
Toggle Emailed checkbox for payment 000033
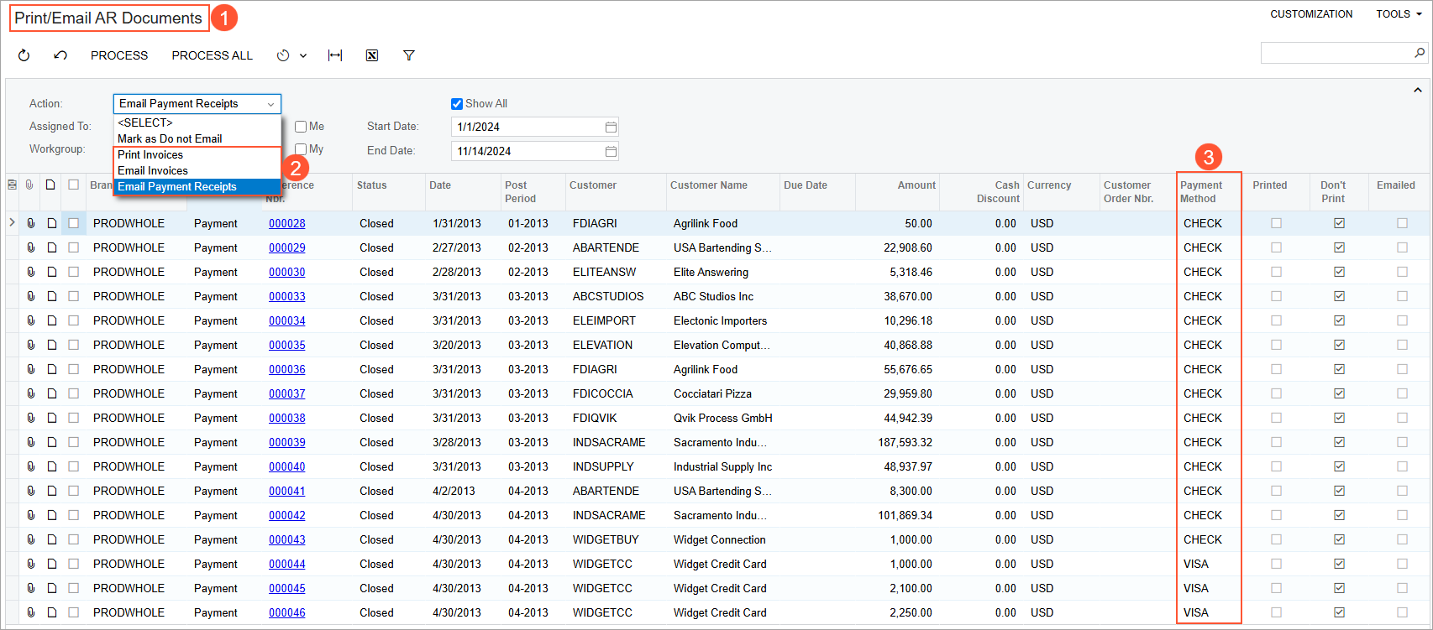1402,296
